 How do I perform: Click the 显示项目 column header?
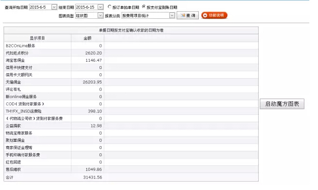click(37, 38)
